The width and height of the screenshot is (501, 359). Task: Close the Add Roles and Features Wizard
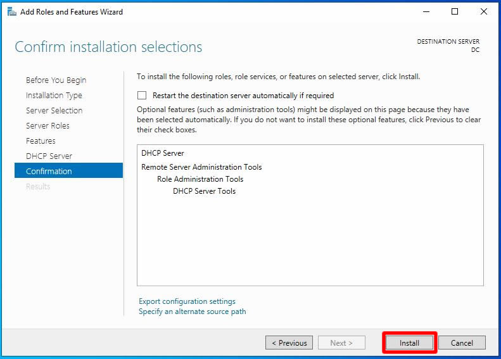coord(484,12)
